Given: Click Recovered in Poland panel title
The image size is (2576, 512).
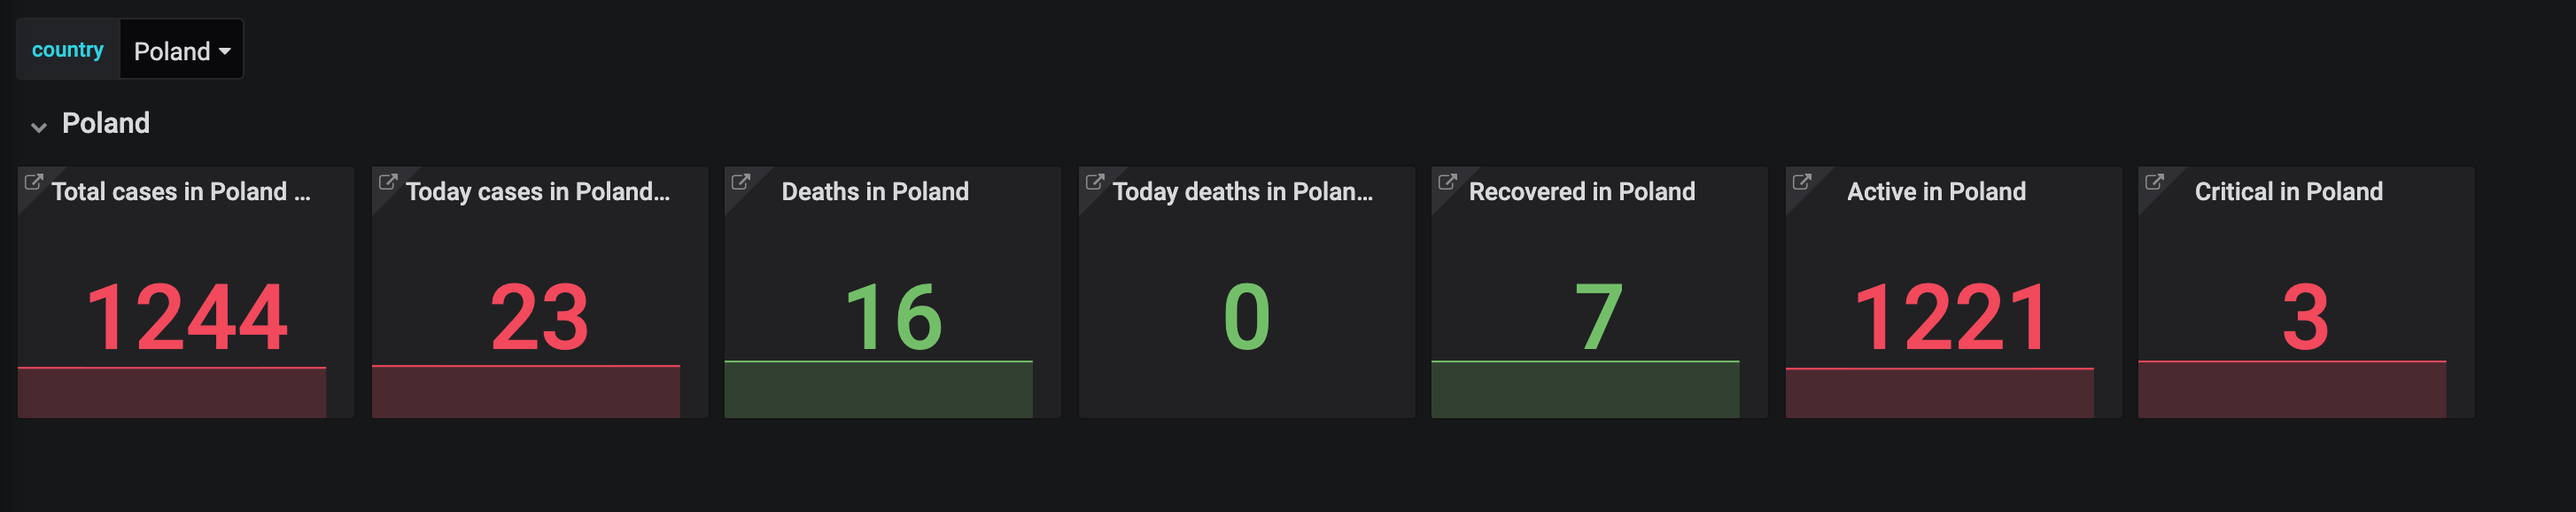Looking at the screenshot, I should 1581,192.
